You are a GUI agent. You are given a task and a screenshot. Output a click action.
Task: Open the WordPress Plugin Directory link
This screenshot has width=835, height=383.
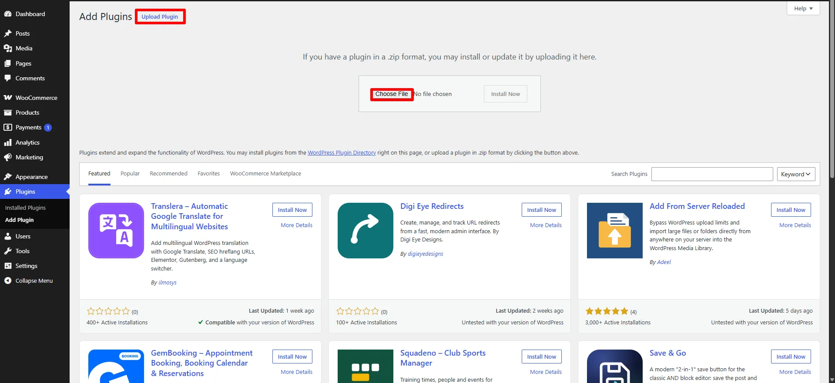click(x=342, y=153)
